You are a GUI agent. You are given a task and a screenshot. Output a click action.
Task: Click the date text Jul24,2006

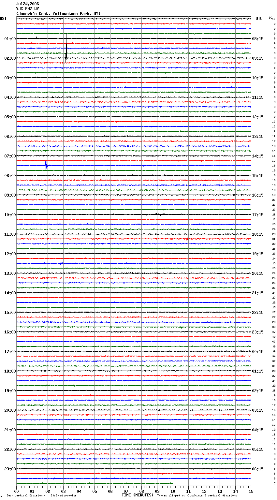[27, 4]
